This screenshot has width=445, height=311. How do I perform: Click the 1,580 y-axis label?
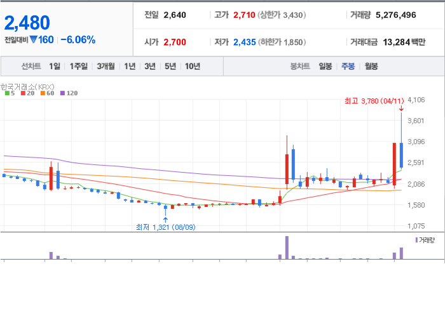click(416, 205)
